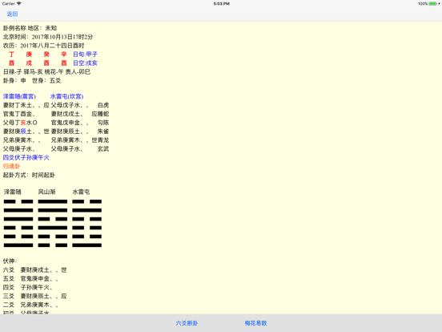This screenshot has width=442, height=332.
Task: Select the 五爻 官鬼庚申金 row
Action: [30, 278]
